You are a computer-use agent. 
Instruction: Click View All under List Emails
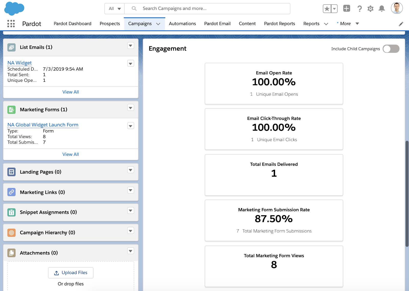pyautogui.click(x=71, y=92)
